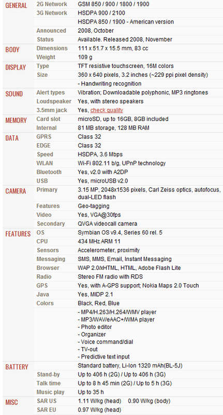Click the 3.5mm jack label
The image size is (223, 415).
[x=52, y=110]
